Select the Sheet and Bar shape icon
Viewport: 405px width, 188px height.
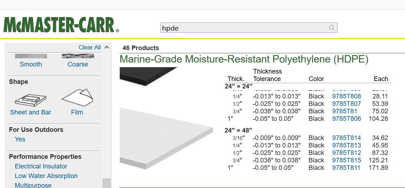click(31, 100)
